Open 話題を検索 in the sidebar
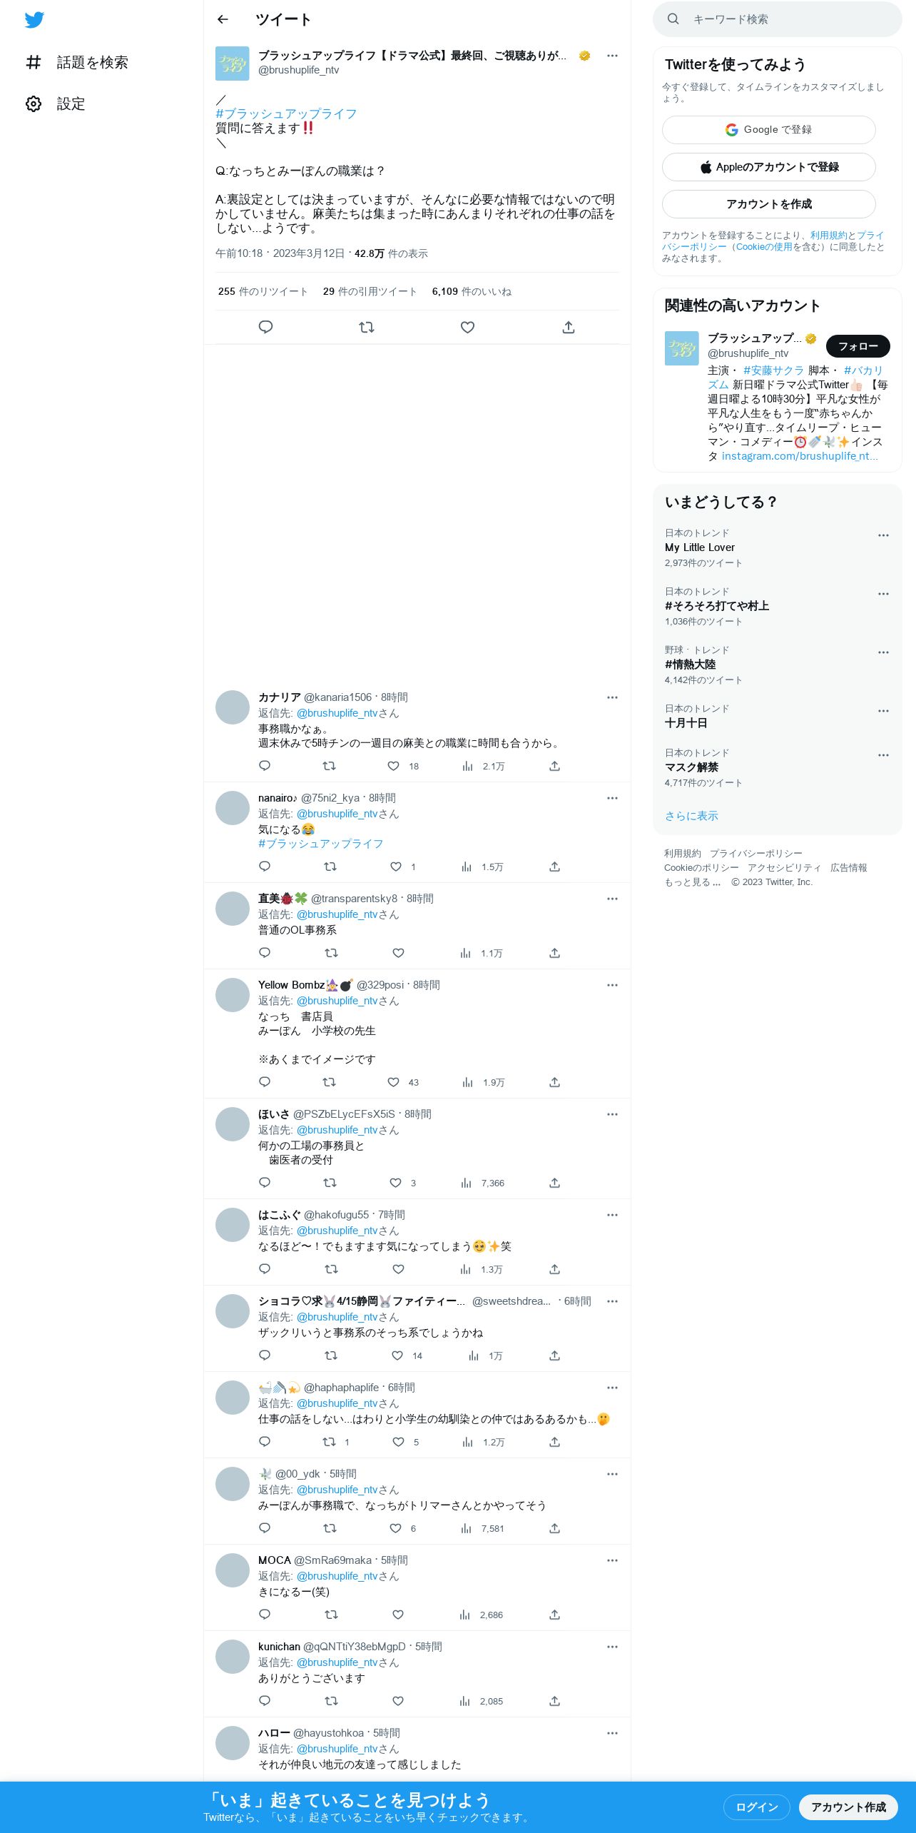Screen dimensions: 916x1833 [x=77, y=63]
